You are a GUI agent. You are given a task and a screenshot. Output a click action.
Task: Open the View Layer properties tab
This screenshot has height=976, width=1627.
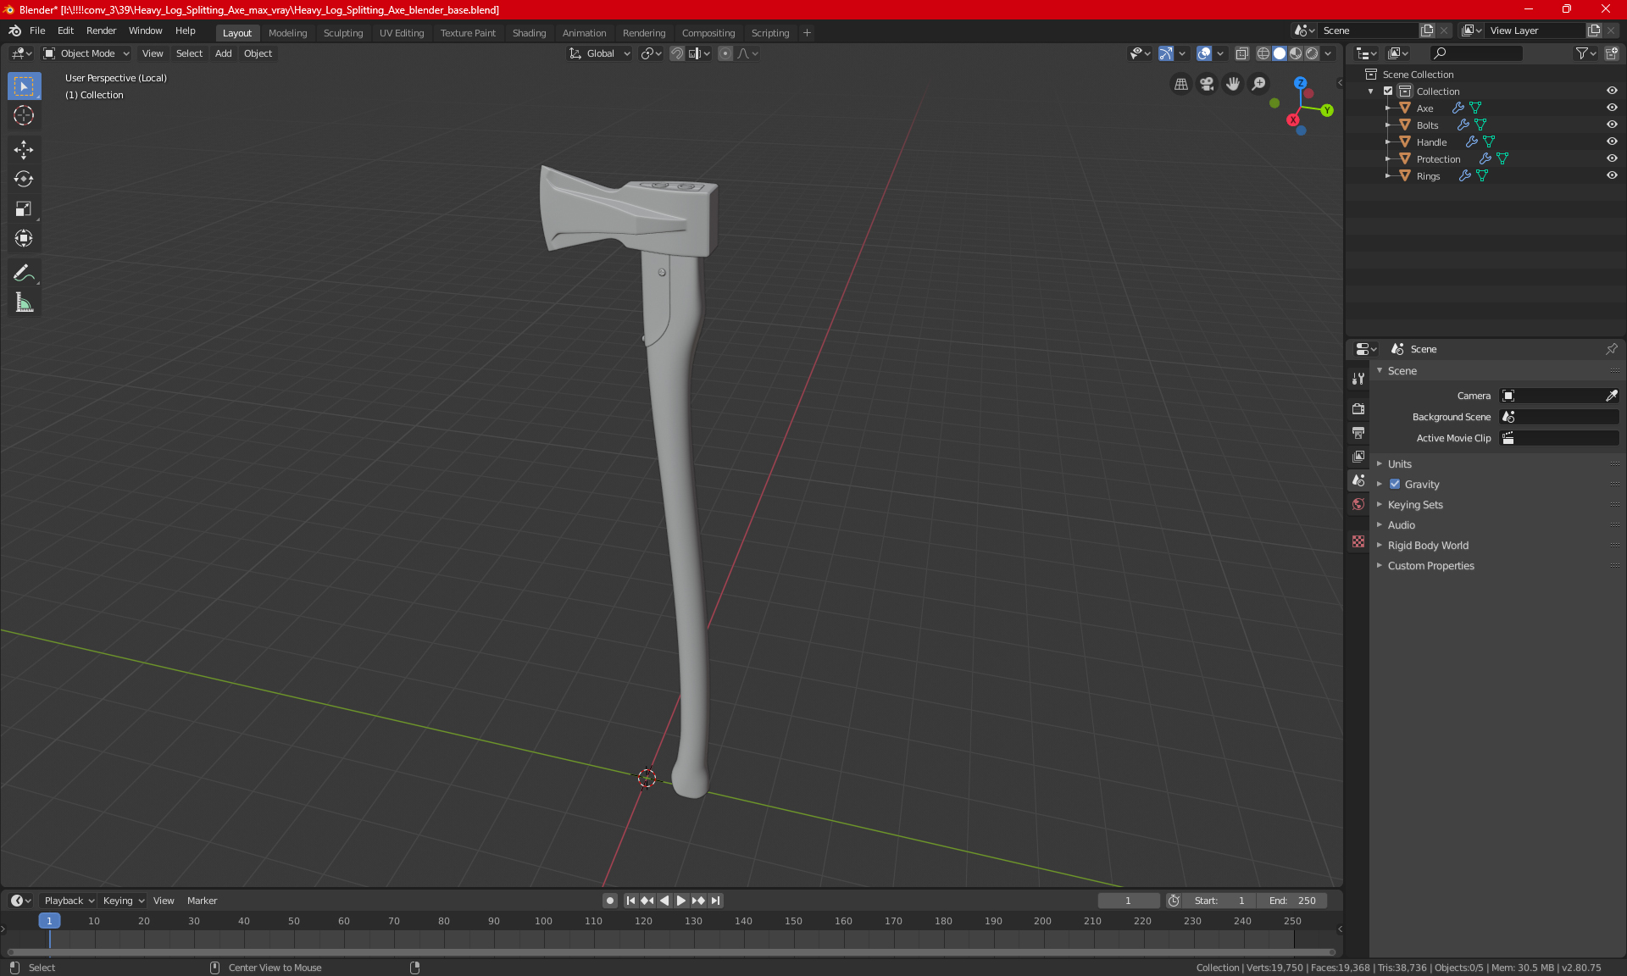coord(1358,457)
